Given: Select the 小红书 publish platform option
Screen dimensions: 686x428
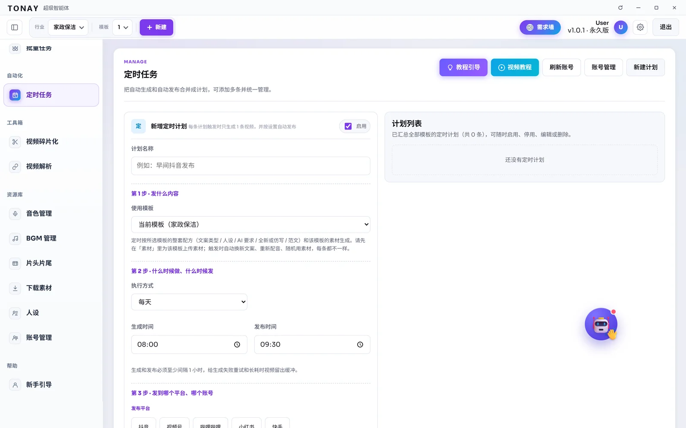Looking at the screenshot, I should [247, 423].
